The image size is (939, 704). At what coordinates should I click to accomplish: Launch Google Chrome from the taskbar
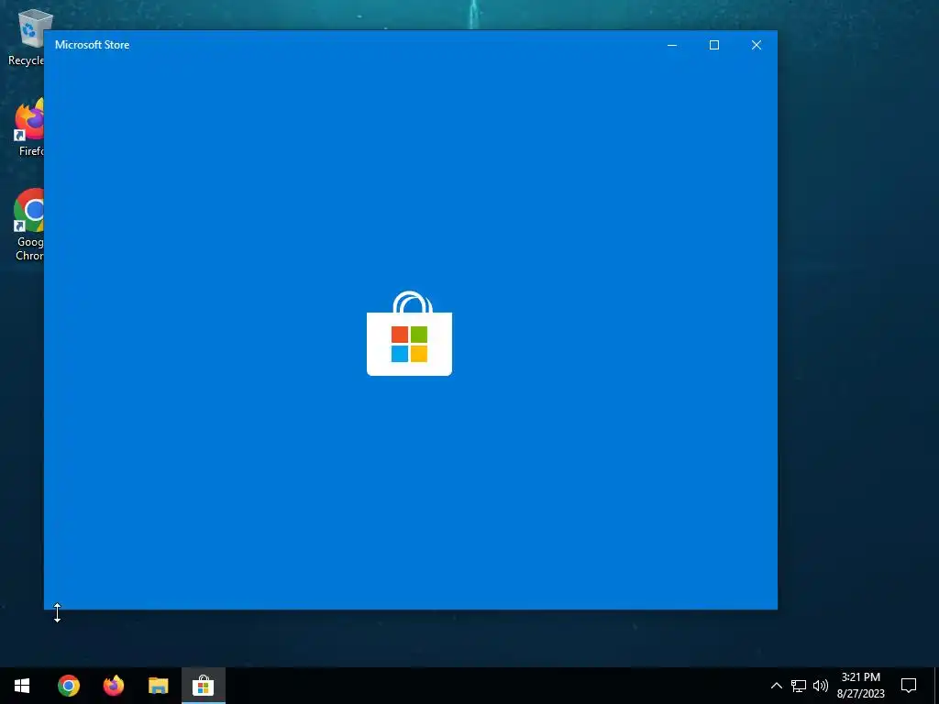pos(68,686)
